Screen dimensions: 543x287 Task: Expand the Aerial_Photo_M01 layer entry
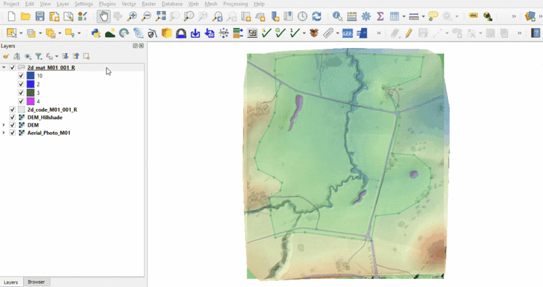pyautogui.click(x=4, y=133)
